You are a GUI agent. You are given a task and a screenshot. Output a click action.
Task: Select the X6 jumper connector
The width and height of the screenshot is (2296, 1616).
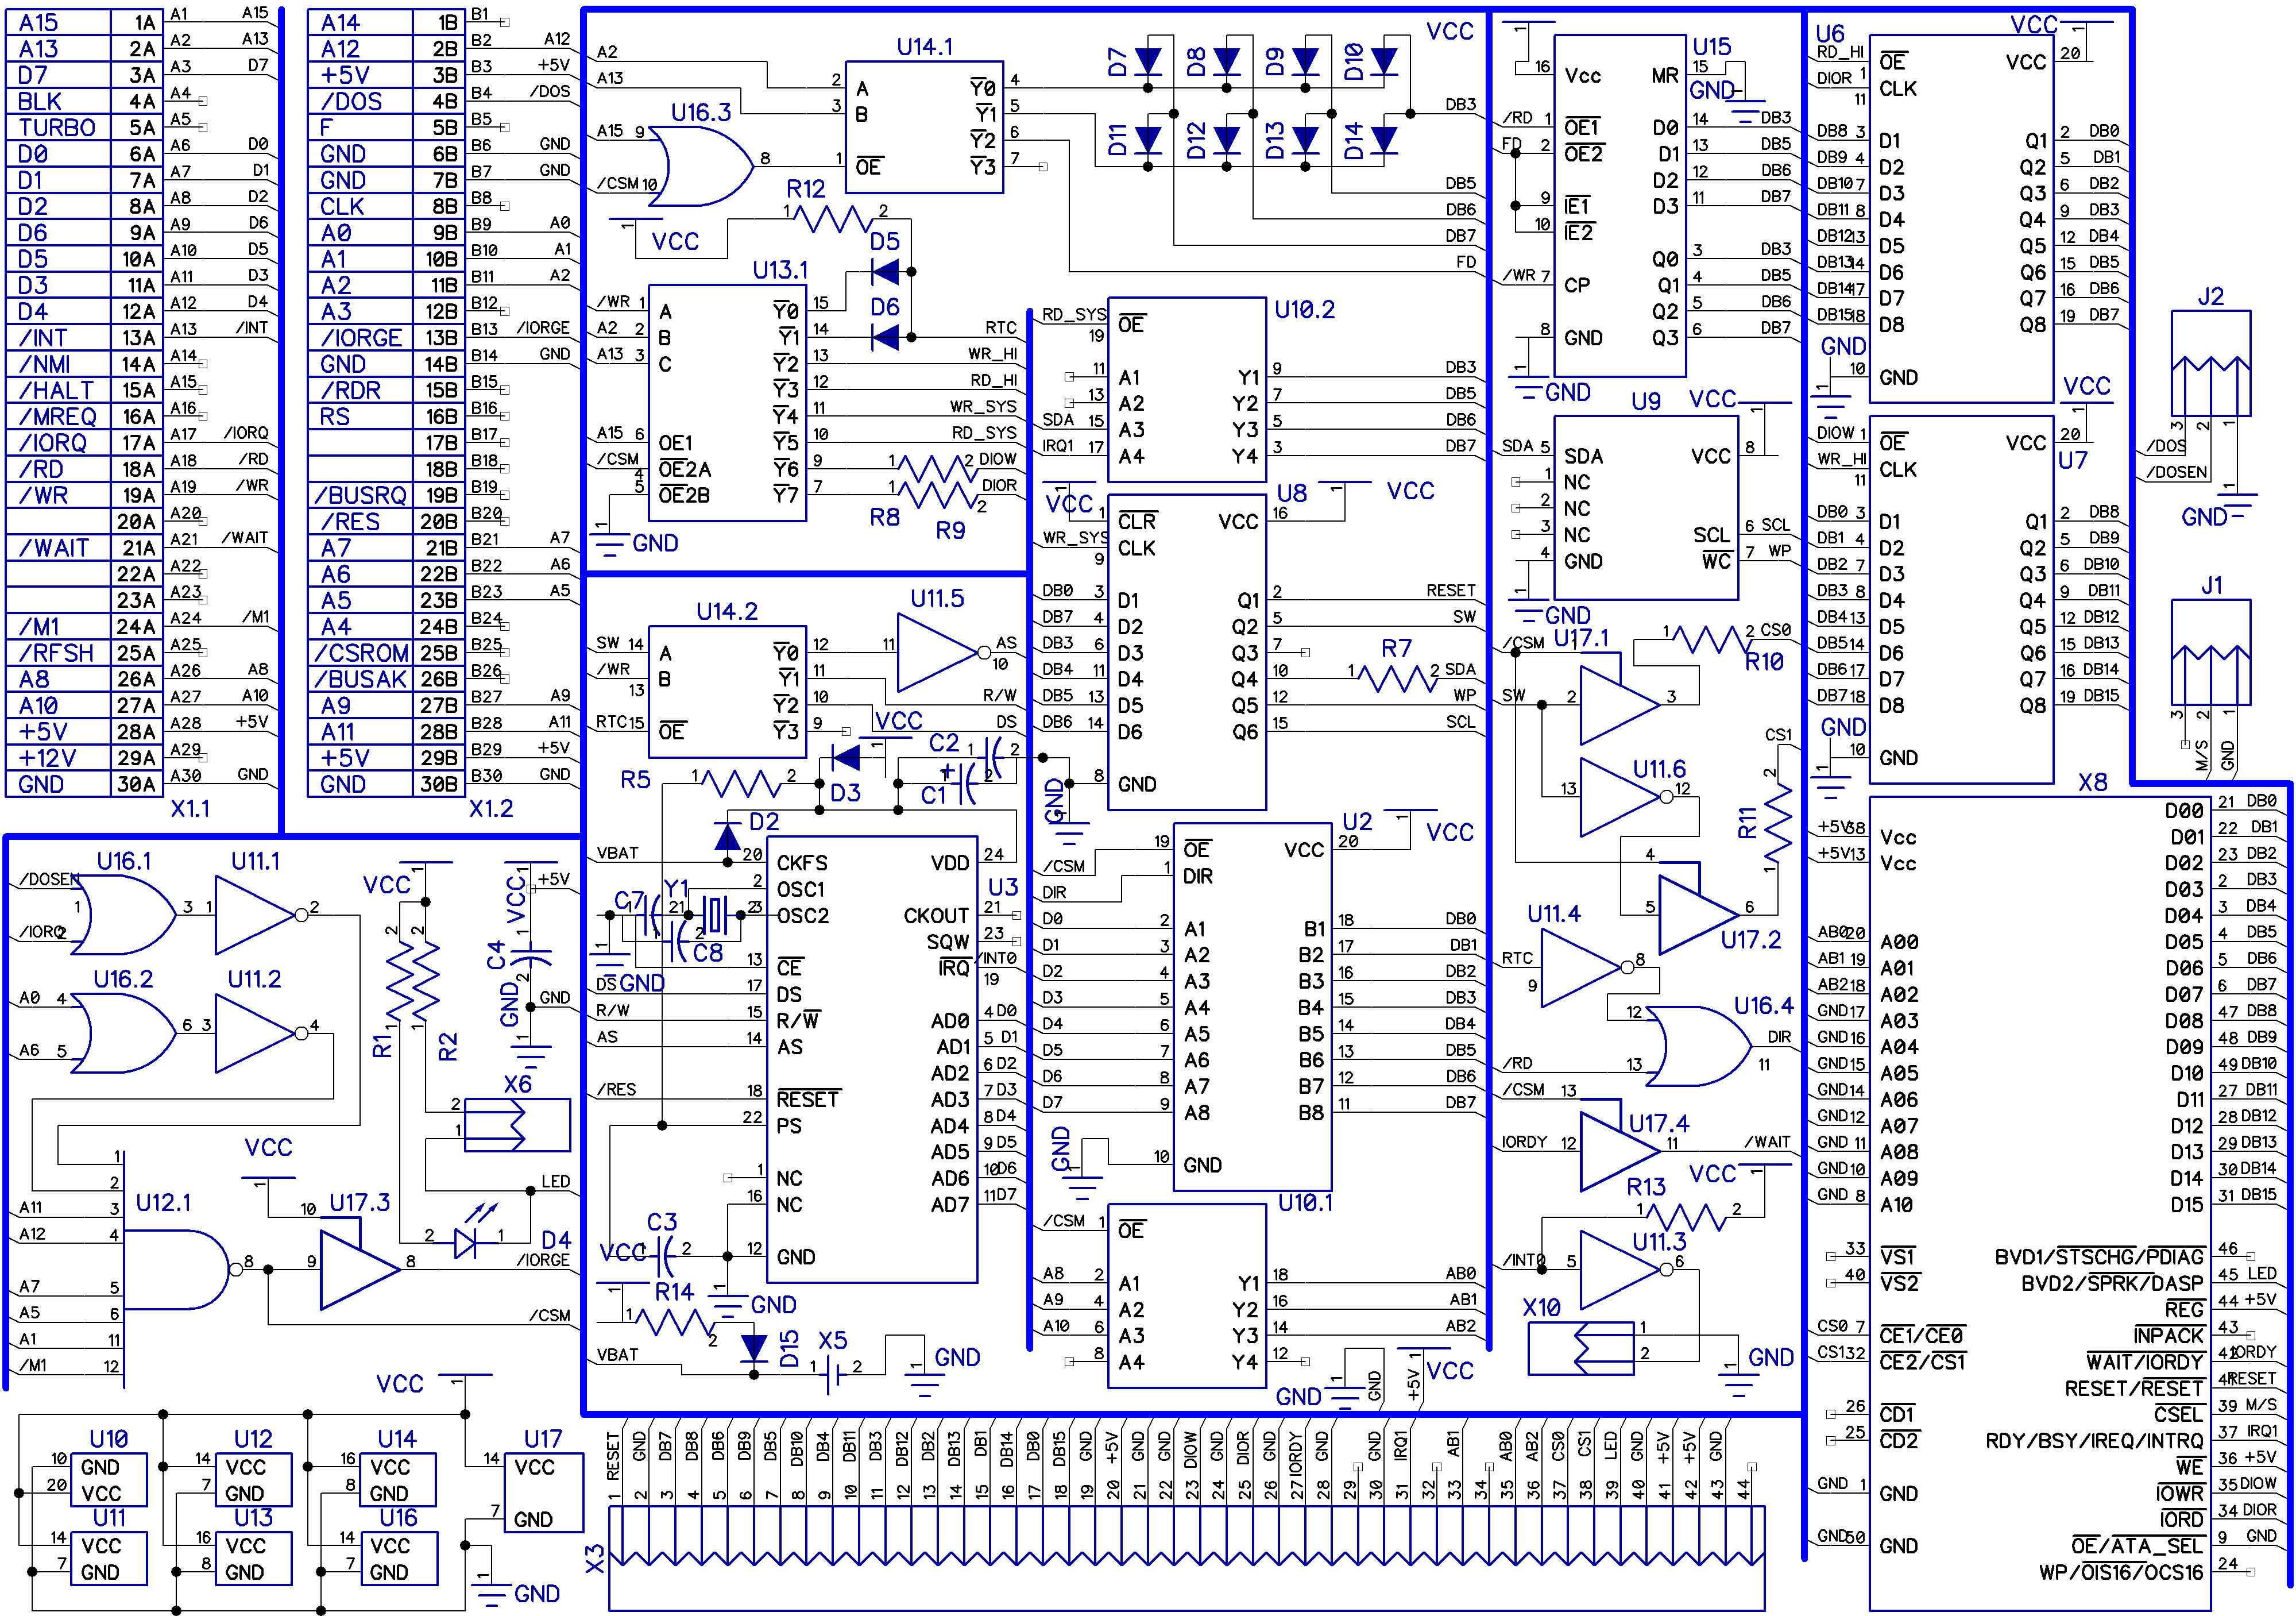[517, 1124]
